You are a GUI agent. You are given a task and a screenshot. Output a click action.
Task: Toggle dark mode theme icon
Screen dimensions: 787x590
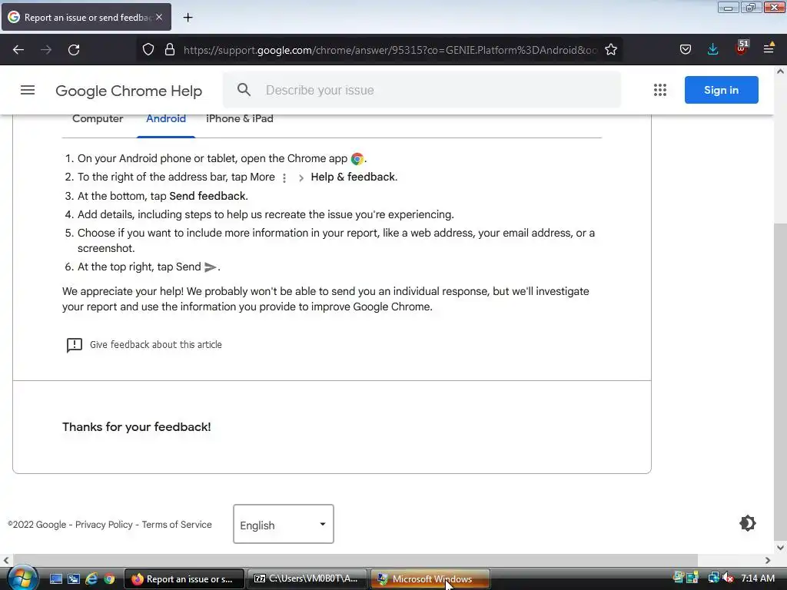click(747, 523)
